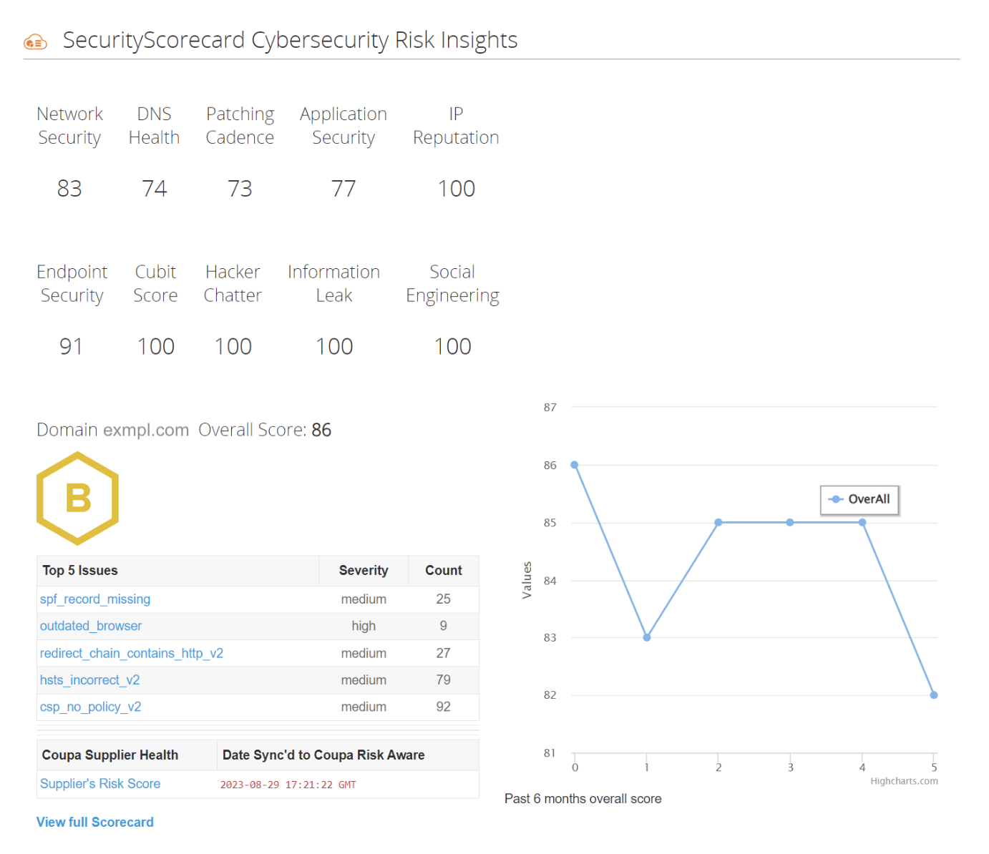The width and height of the screenshot is (989, 854).
Task: Click chart data point at month 4
Action: (862, 522)
